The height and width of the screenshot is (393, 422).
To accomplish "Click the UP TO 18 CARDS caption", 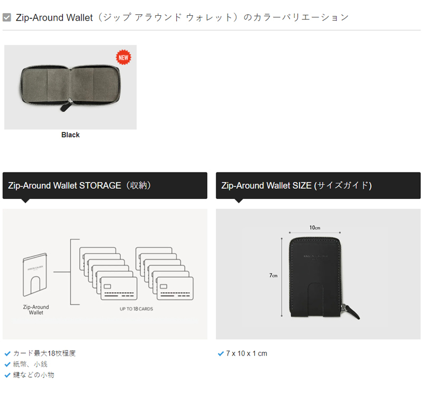I will coord(136,309).
